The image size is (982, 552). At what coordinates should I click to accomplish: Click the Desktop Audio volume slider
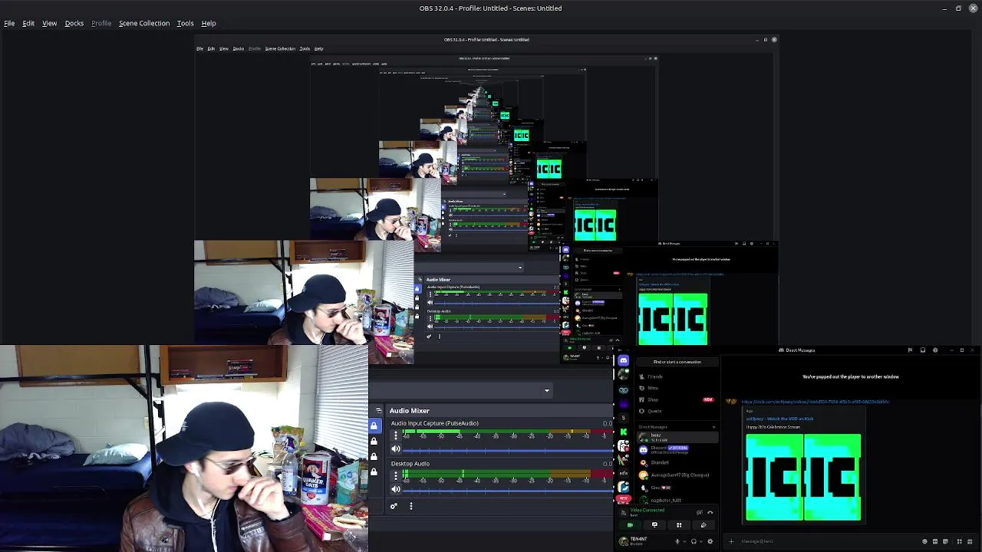(506, 490)
